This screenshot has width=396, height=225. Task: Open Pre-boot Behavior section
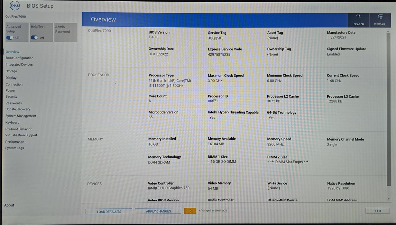[18, 129]
